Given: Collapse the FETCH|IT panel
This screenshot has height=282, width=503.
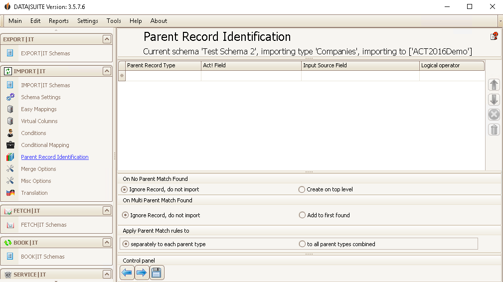Looking at the screenshot, I should (107, 211).
